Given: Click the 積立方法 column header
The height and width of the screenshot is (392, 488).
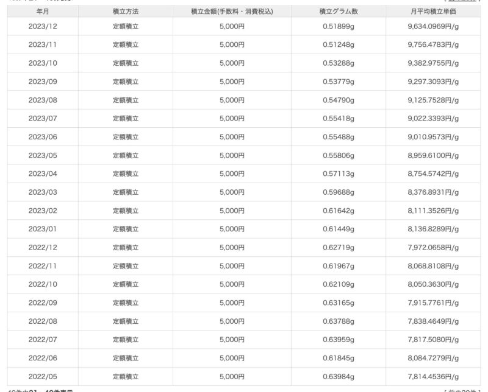Looking at the screenshot, I should tap(126, 12).
